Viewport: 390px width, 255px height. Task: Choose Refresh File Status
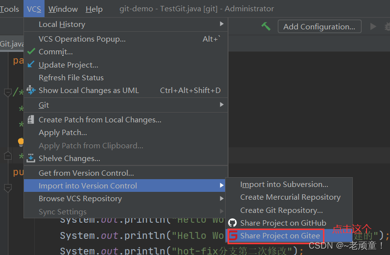point(126,78)
